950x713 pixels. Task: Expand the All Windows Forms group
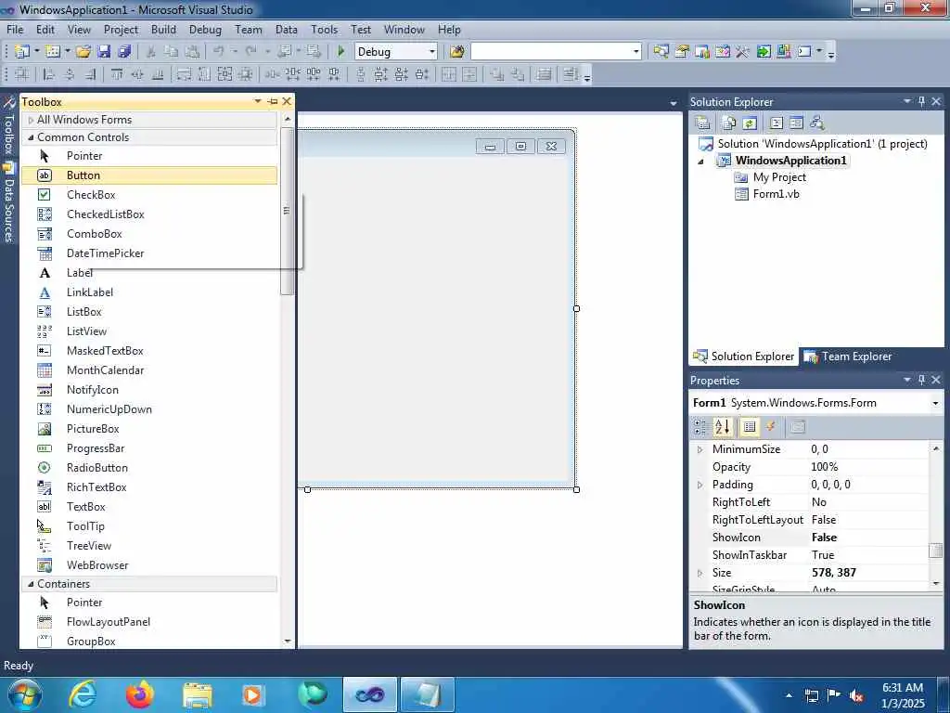31,120
